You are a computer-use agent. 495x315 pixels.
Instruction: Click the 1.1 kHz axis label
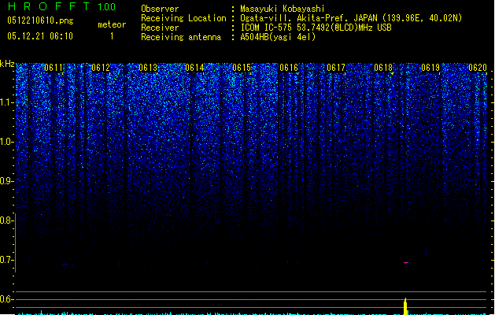point(6,102)
